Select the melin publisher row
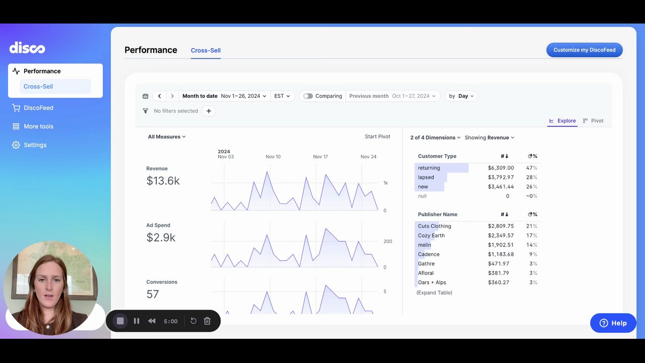The image size is (645, 363). [x=477, y=245]
